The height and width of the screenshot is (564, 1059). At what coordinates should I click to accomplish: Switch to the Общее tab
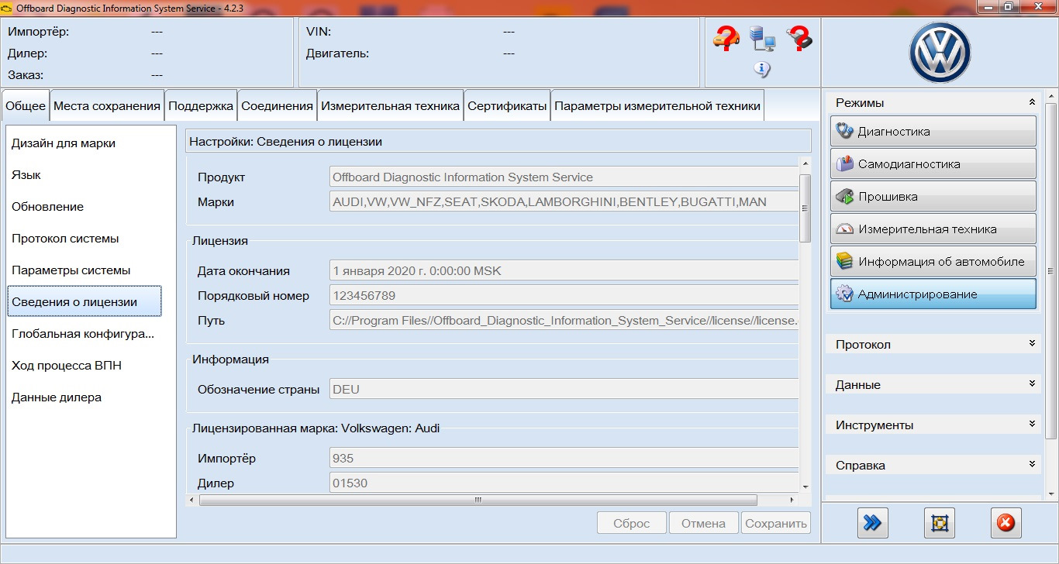pos(26,106)
